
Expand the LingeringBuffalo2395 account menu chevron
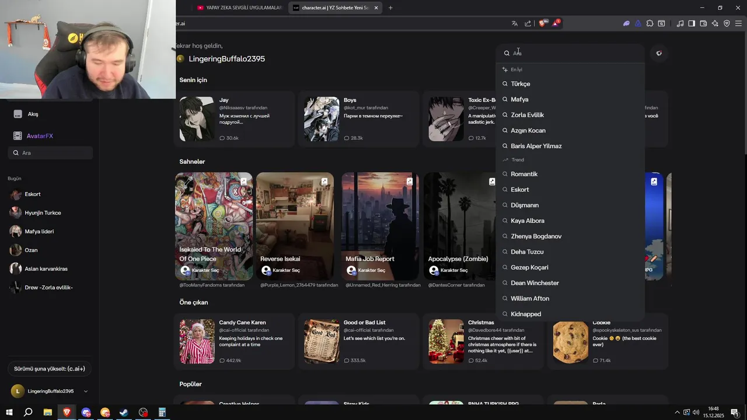86,391
